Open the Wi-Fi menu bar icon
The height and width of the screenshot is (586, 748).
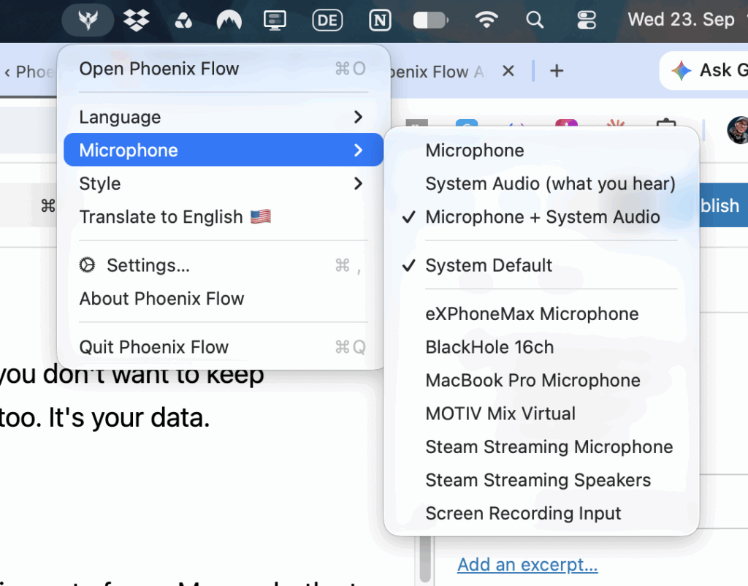pyautogui.click(x=486, y=20)
